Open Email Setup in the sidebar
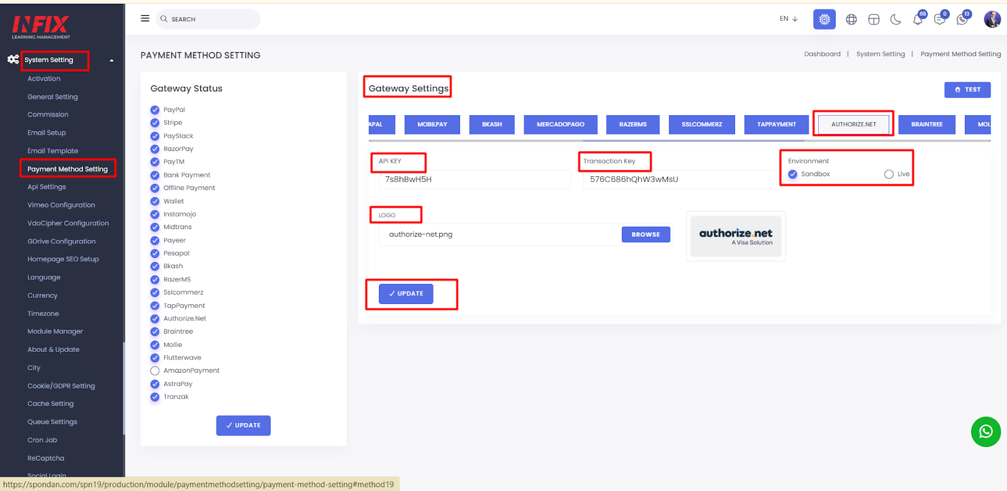 tap(47, 133)
